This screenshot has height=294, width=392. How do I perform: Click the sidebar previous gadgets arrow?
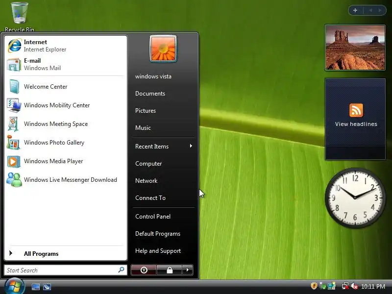(370, 10)
